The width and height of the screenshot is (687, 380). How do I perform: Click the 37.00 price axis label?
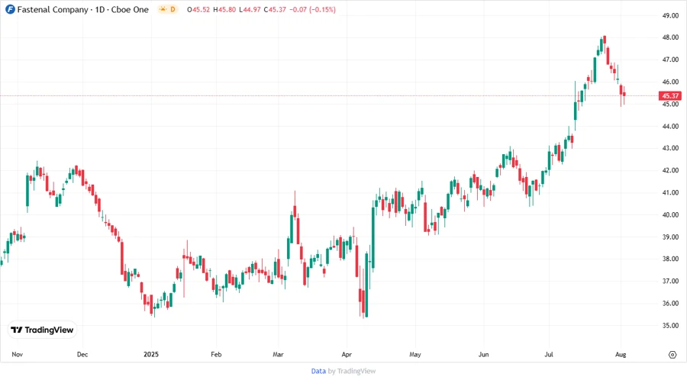(670, 281)
